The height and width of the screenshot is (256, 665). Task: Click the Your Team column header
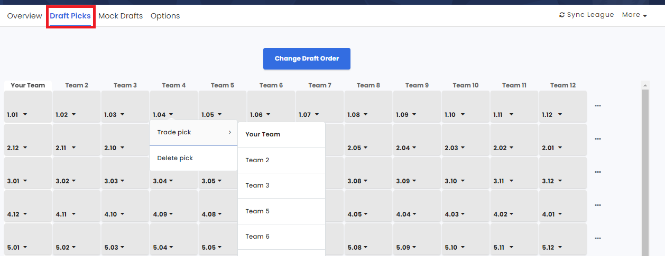coord(28,85)
